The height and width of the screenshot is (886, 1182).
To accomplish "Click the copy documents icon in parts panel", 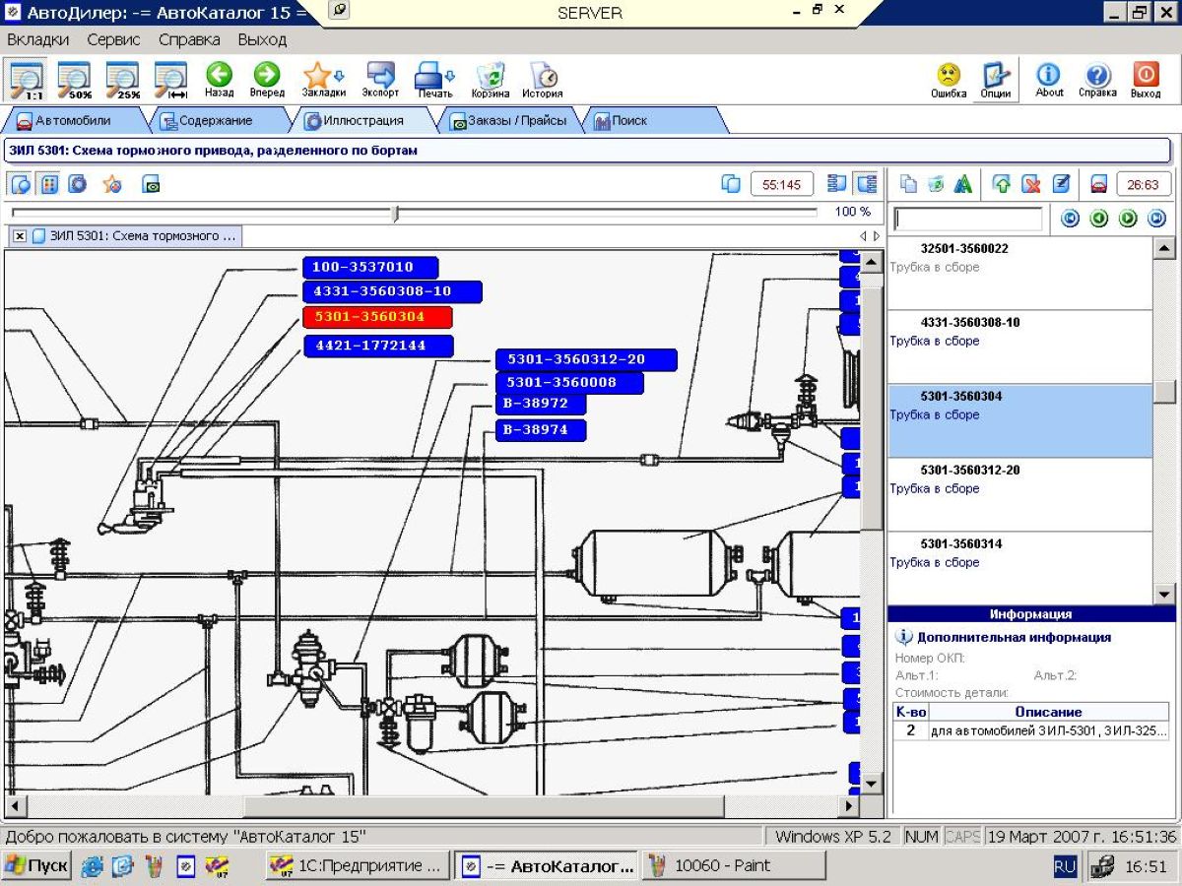I will pyautogui.click(x=909, y=184).
